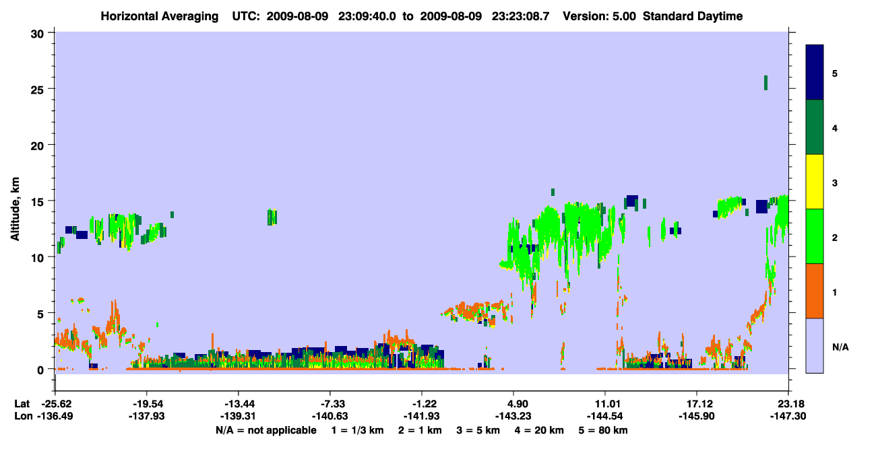876x449 pixels.
Task: Click the "Lat" row label
Action: [x=22, y=404]
